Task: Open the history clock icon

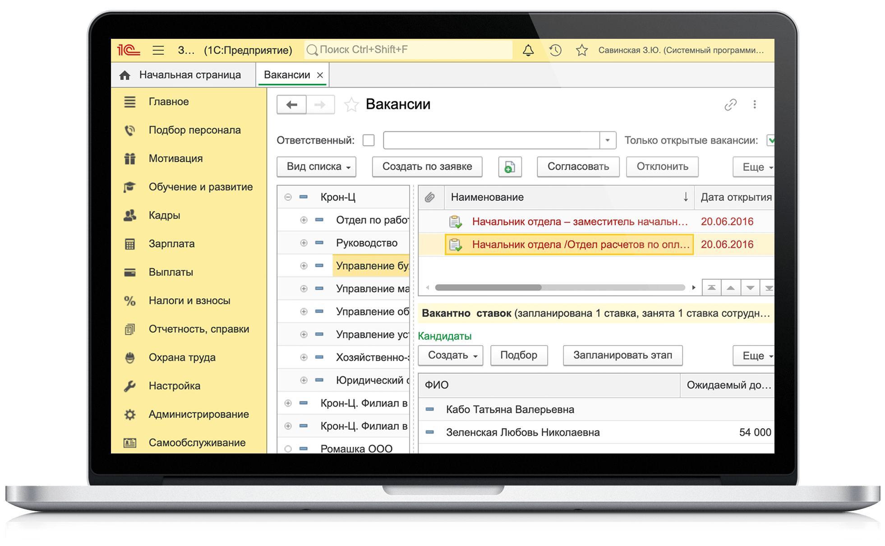Action: click(x=555, y=50)
